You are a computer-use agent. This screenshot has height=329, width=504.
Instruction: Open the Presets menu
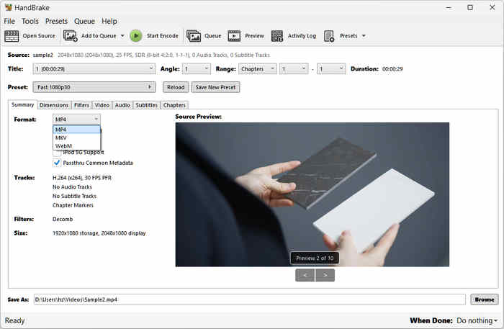tap(56, 21)
